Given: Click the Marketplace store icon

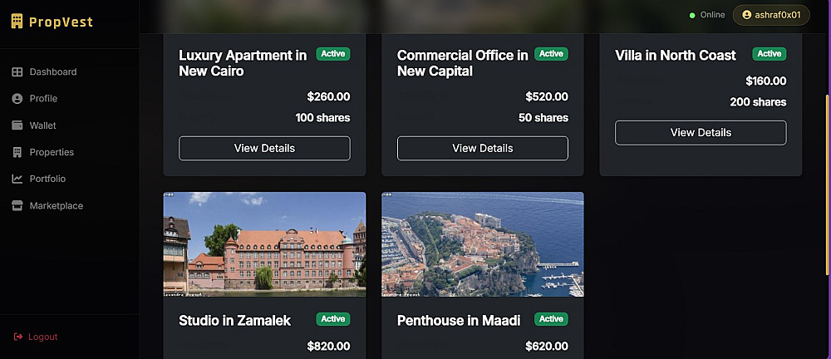Looking at the screenshot, I should (x=17, y=206).
